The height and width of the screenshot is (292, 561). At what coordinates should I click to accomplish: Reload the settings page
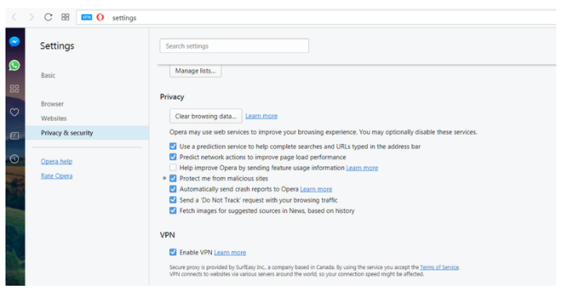tap(48, 17)
